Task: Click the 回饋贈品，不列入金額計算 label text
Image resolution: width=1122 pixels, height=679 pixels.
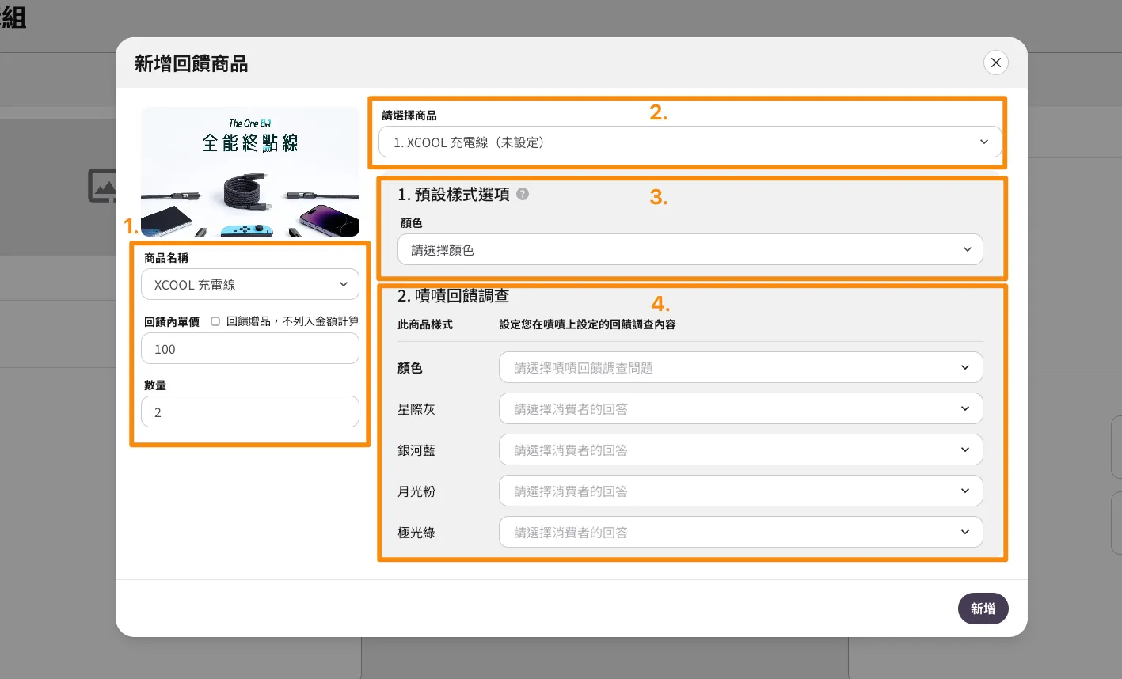Action: tap(292, 321)
